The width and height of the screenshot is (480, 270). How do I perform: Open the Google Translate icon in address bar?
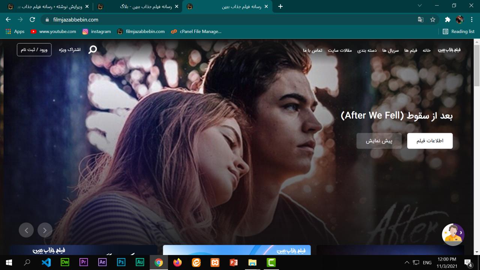click(x=421, y=19)
